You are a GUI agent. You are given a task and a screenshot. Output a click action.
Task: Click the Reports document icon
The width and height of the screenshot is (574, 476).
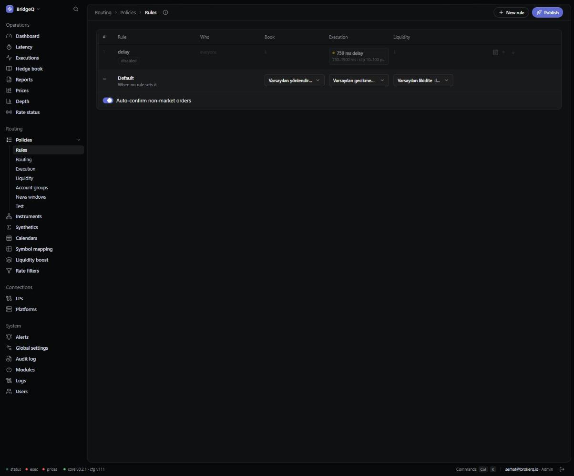pos(9,80)
